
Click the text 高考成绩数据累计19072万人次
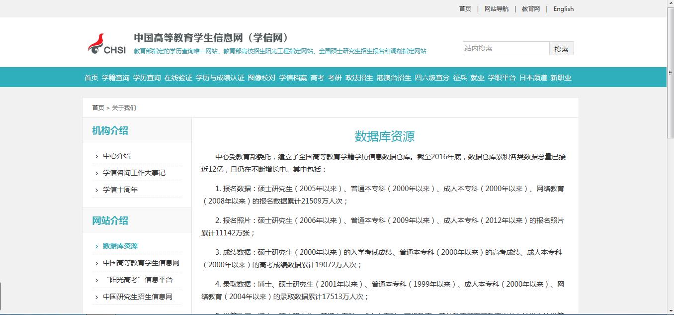(307, 265)
